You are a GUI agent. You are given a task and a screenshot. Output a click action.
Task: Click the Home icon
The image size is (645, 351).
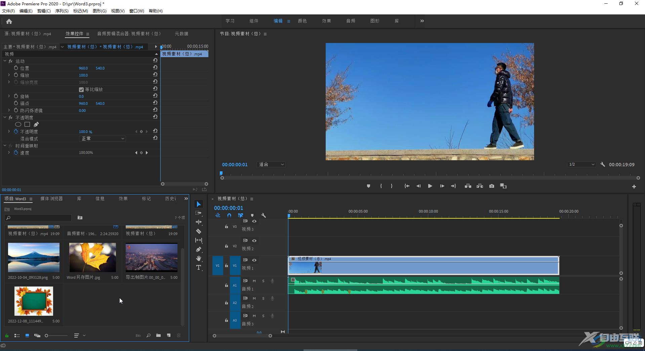coord(9,21)
